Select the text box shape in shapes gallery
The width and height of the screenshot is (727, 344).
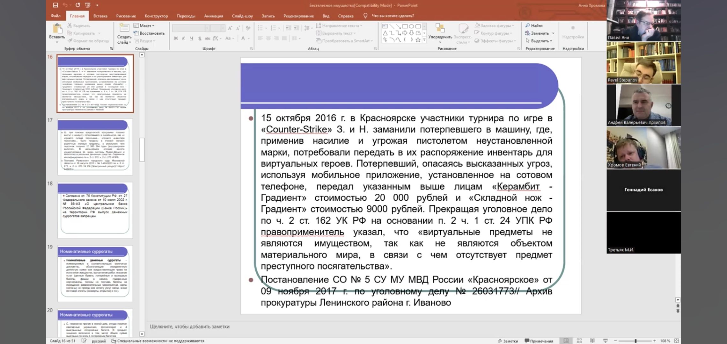(x=385, y=26)
